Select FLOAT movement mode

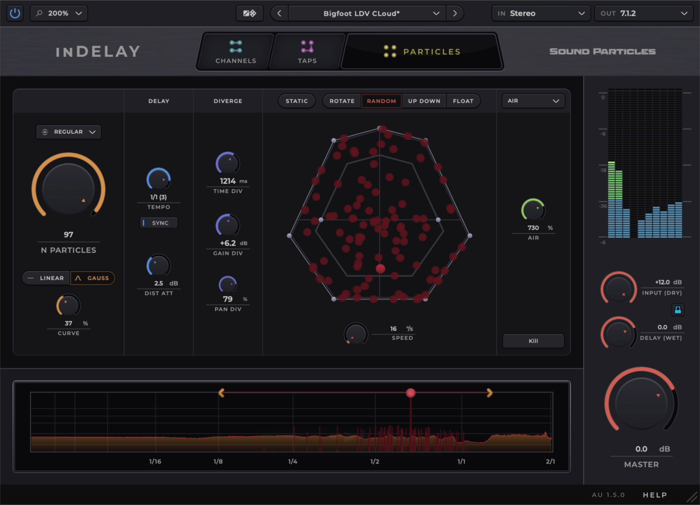click(463, 101)
